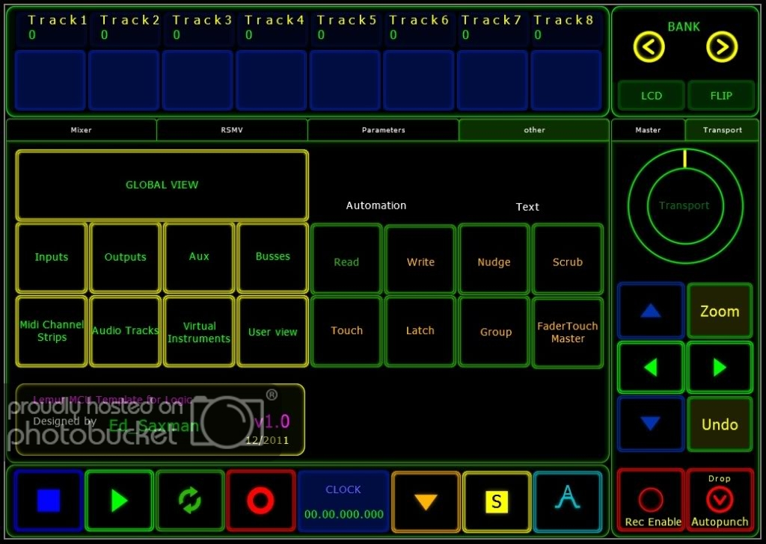Click the Undo button
The width and height of the screenshot is (766, 544).
click(720, 424)
